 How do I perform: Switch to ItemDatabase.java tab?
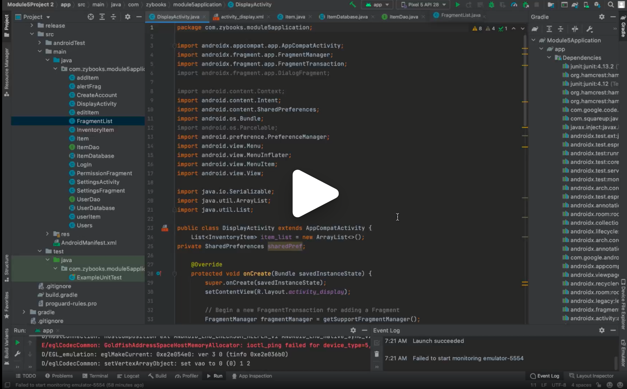347,17
